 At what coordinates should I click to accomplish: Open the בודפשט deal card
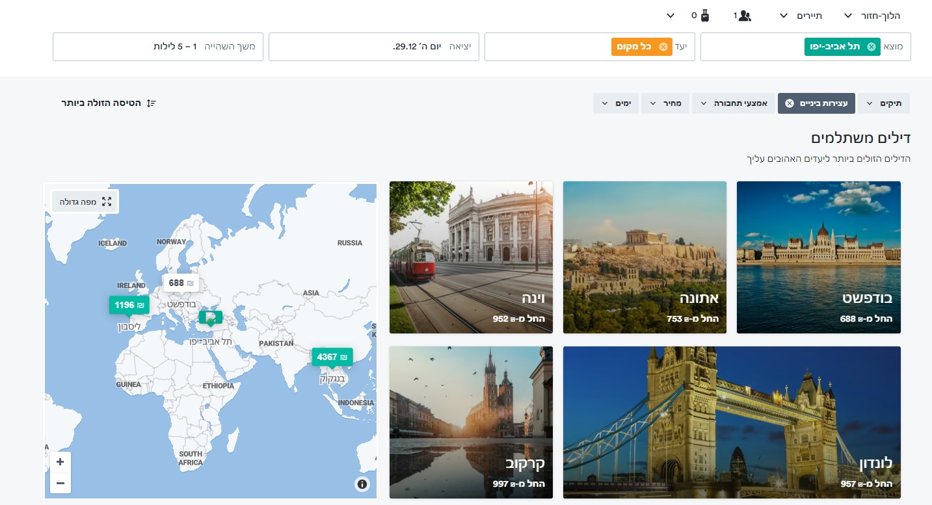(818, 257)
